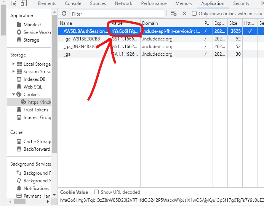Image resolution: width=264 pixels, height=206 pixels.
Task: Click the refresh cookies icon
Action: [64, 13]
